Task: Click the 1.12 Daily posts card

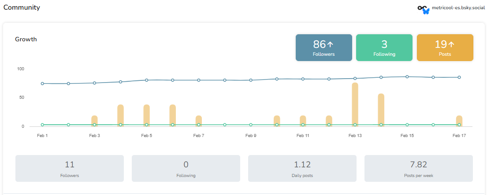Action: [302, 168]
